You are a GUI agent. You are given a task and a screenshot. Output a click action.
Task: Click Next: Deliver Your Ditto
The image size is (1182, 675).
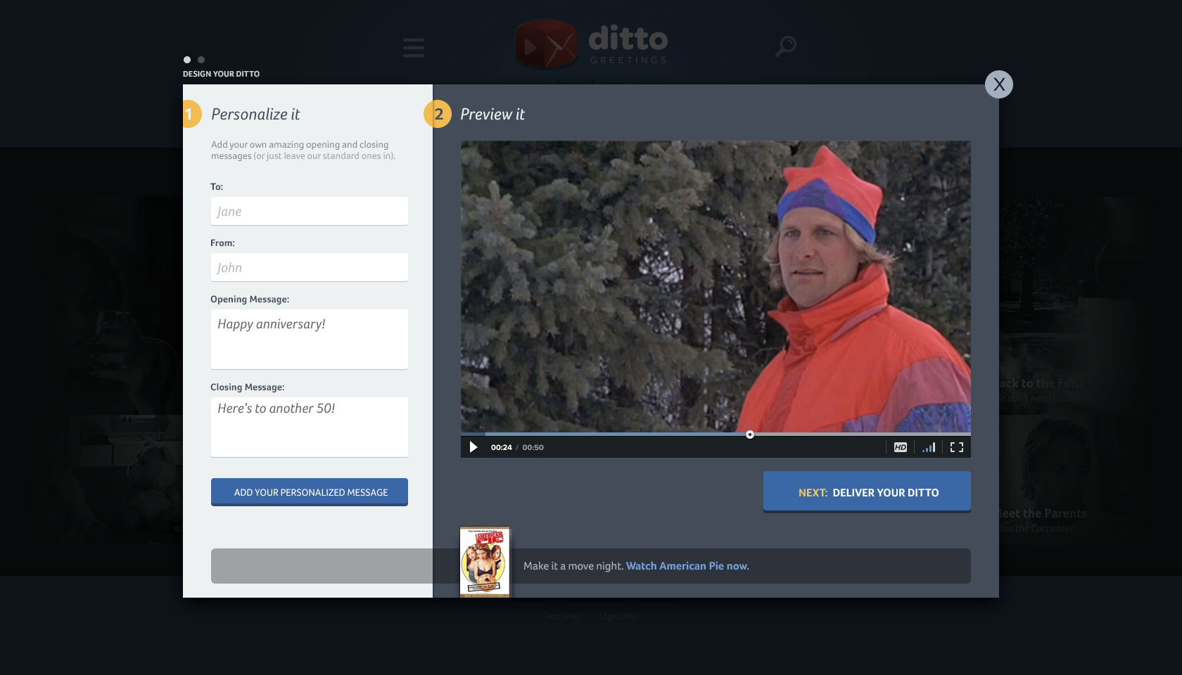866,492
